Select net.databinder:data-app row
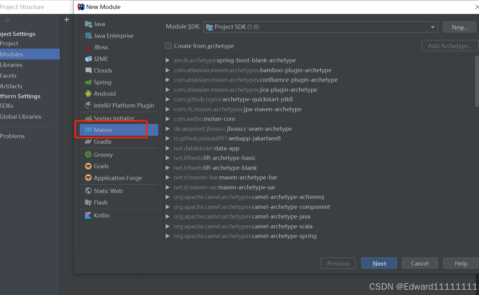 [x=319, y=148]
